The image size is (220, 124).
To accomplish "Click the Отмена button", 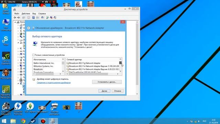I will pos(118,91).
